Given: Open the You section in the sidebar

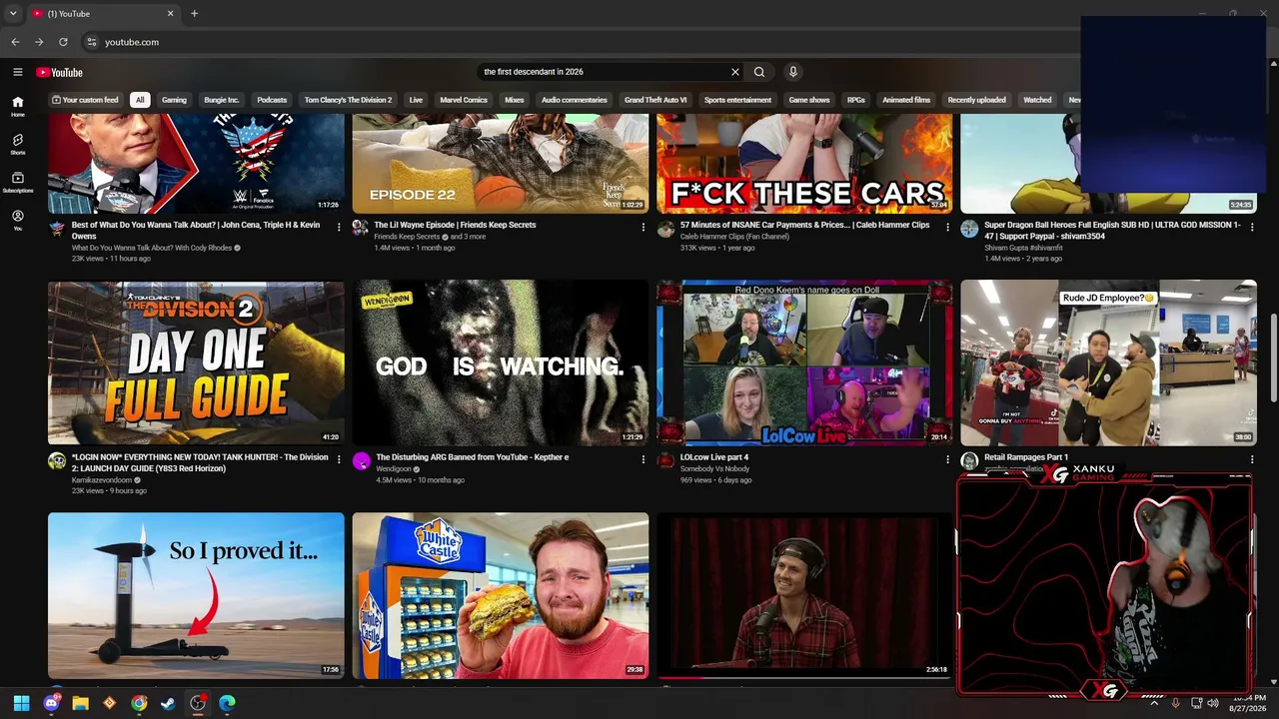Looking at the screenshot, I should (x=17, y=220).
